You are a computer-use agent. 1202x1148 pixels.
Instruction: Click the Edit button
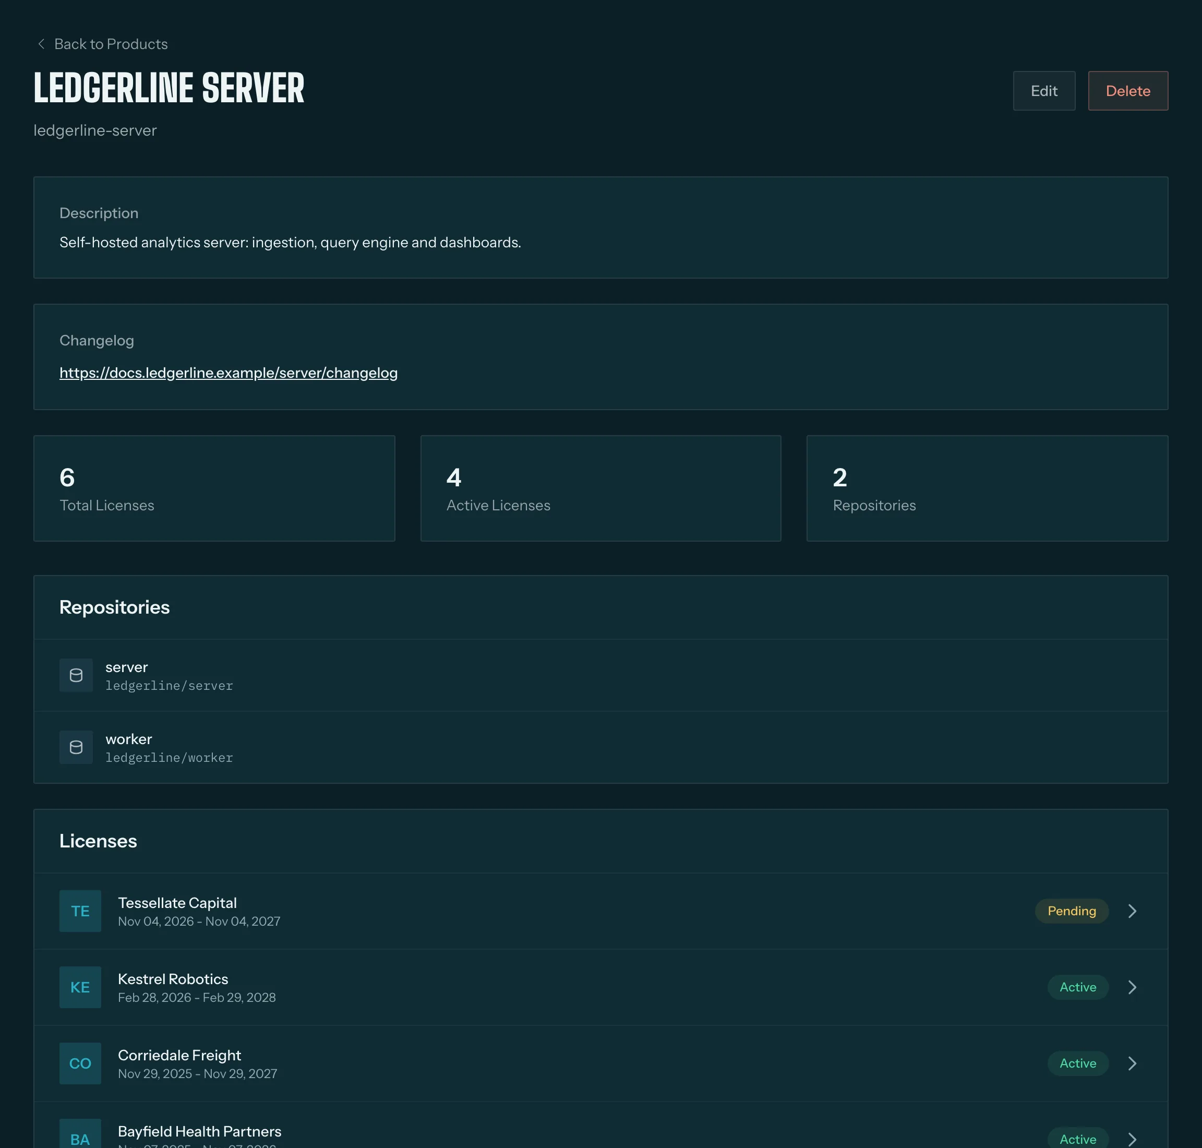tap(1043, 91)
